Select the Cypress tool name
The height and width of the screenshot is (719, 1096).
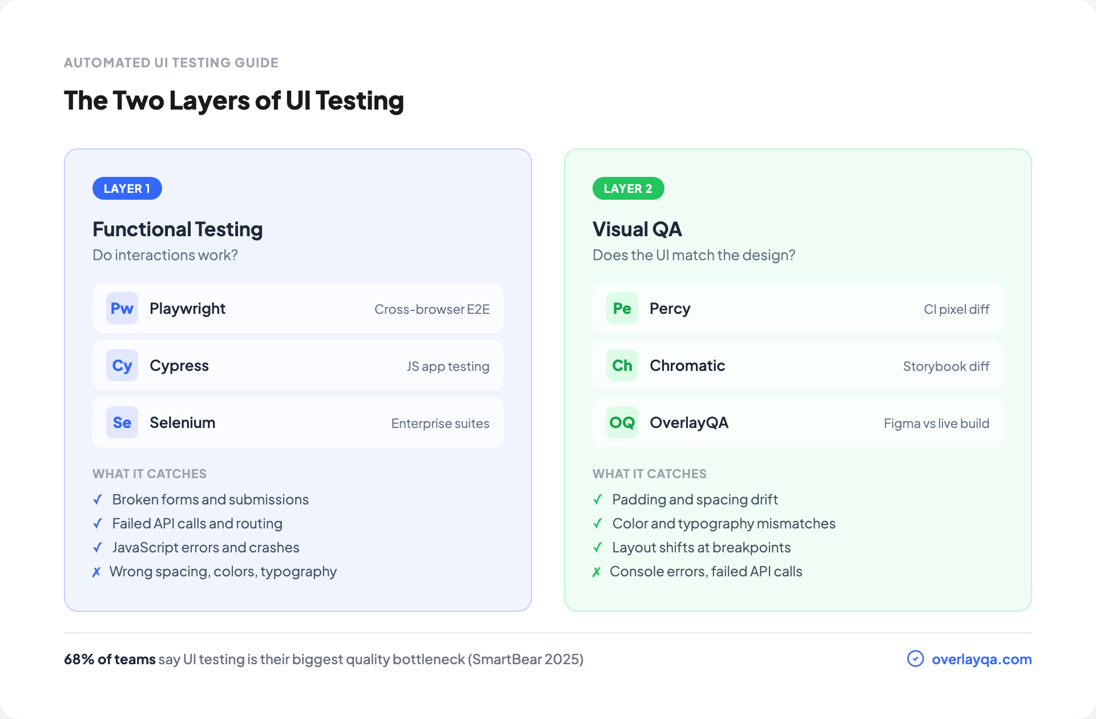click(x=179, y=366)
